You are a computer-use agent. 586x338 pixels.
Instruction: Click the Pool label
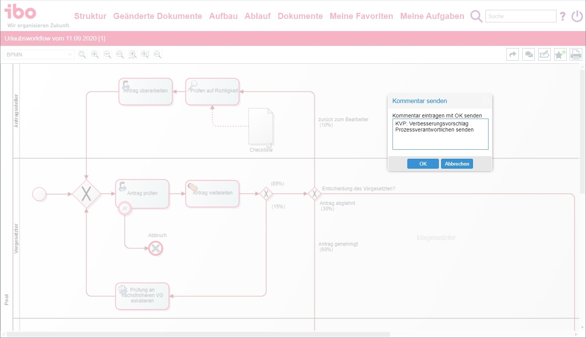[6, 300]
